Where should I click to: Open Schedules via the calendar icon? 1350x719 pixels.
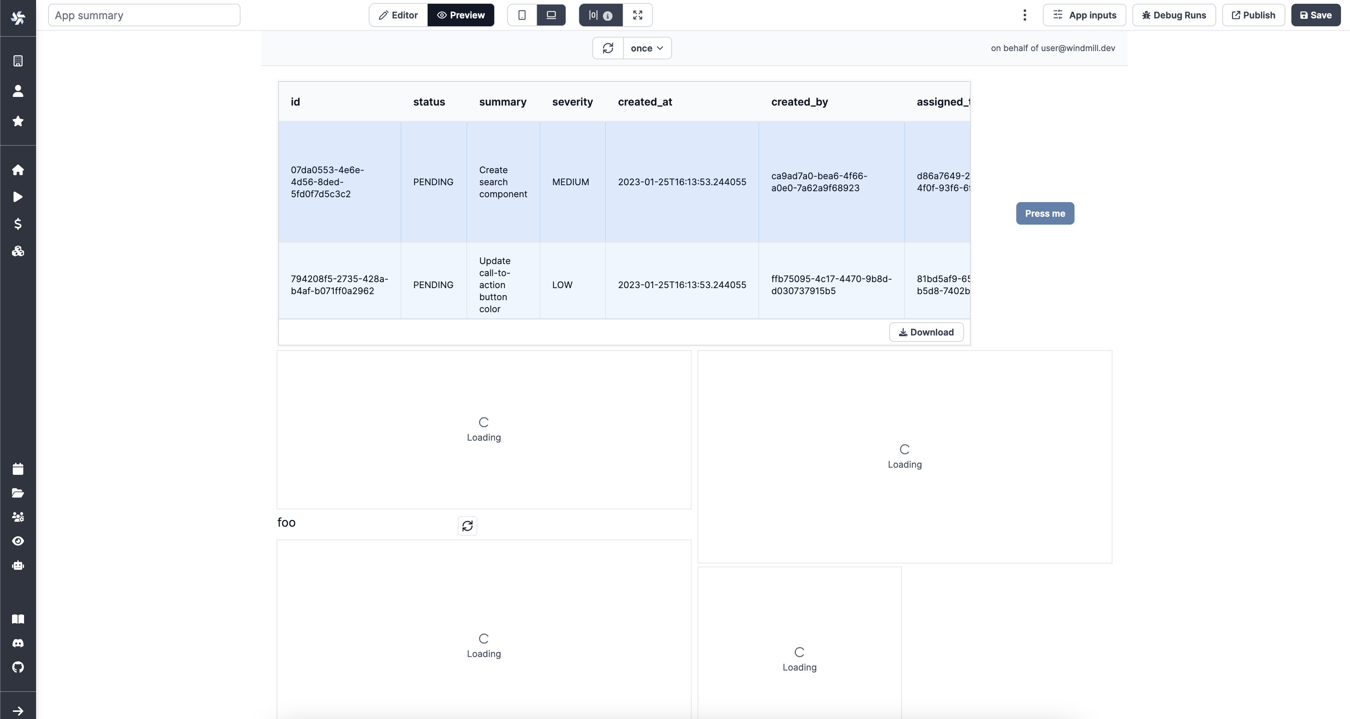18,469
